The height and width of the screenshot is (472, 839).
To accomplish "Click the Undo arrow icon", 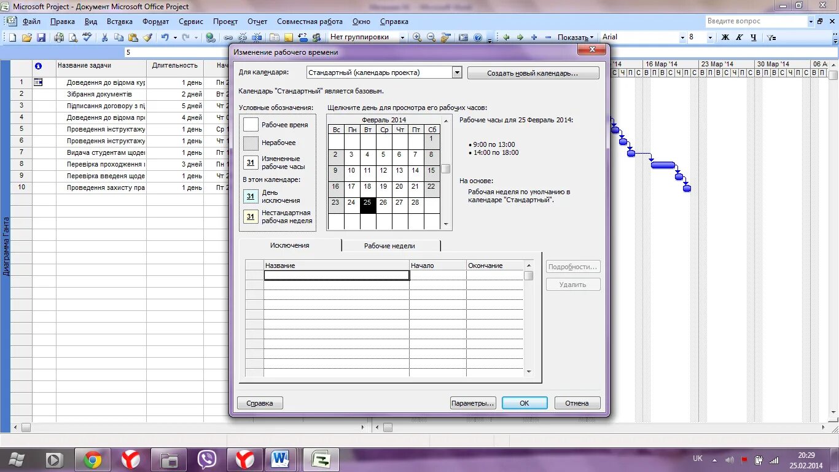I will (165, 37).
